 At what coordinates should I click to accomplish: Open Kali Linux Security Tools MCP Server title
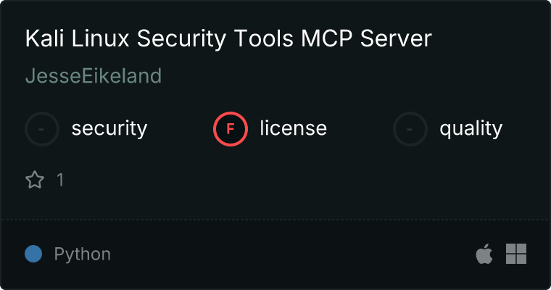(x=228, y=39)
